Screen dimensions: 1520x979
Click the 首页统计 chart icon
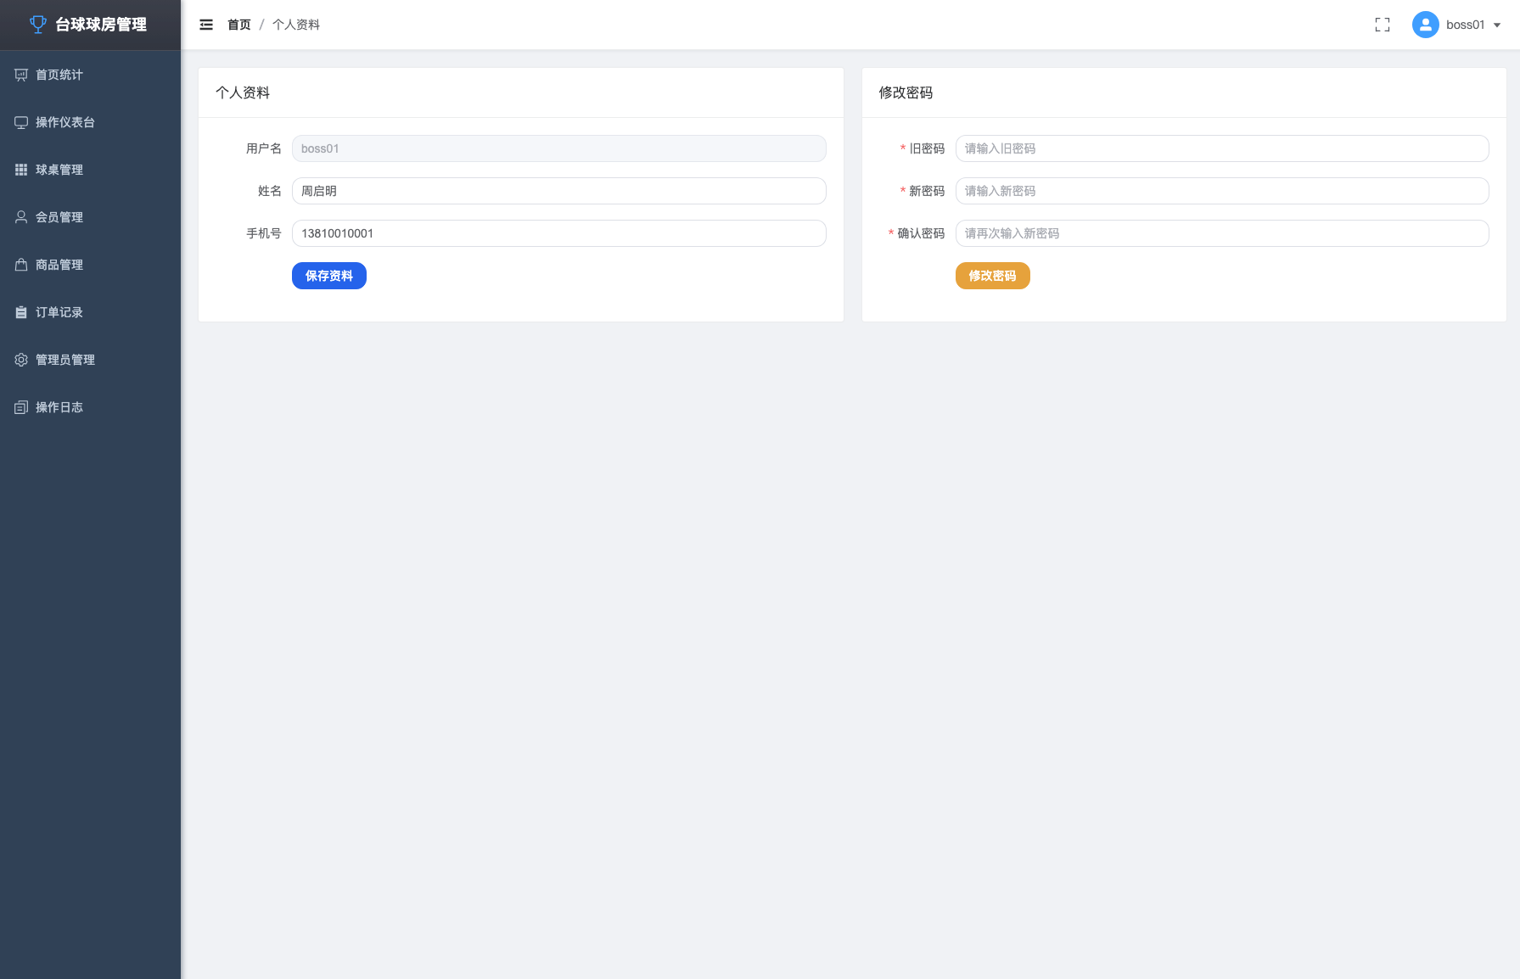(x=21, y=75)
